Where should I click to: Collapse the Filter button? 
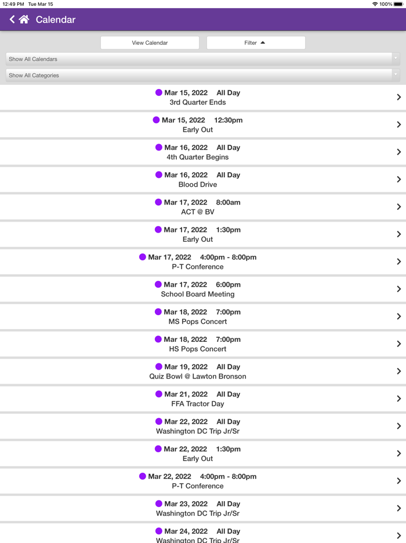pos(256,42)
